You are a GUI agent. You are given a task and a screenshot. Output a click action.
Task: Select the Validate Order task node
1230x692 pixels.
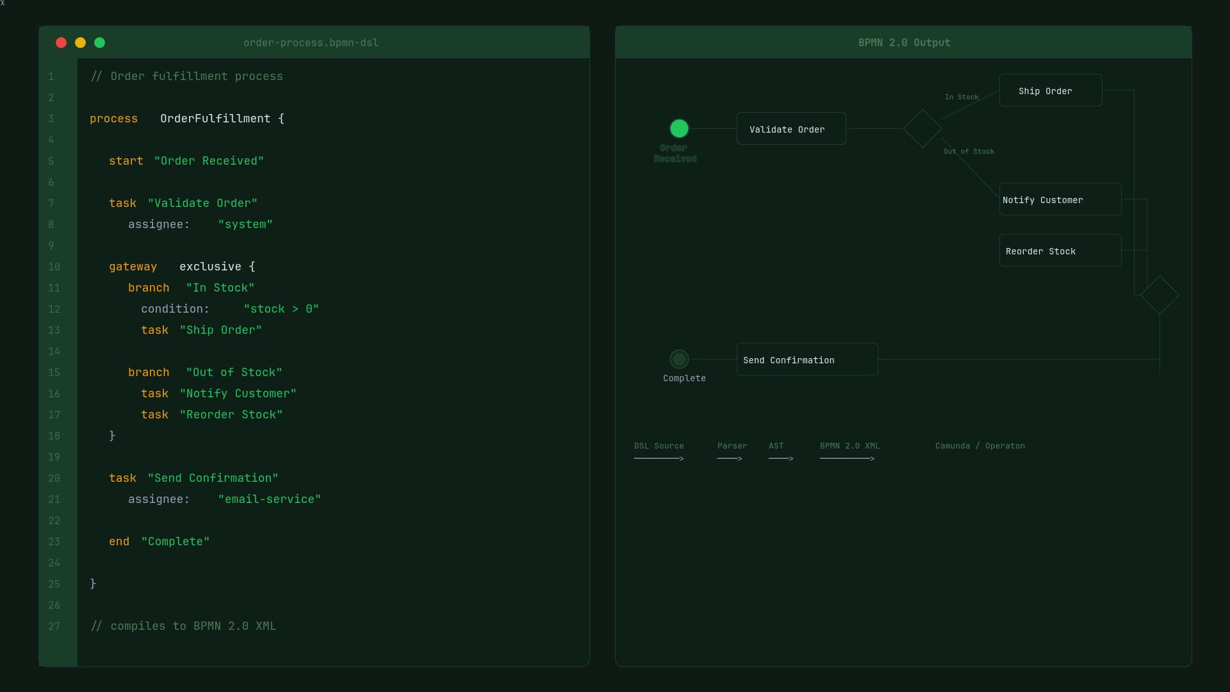[791, 129]
